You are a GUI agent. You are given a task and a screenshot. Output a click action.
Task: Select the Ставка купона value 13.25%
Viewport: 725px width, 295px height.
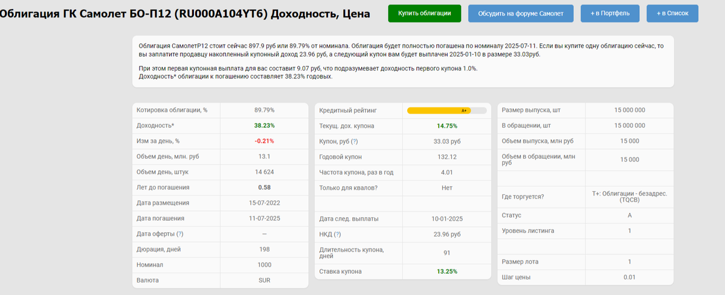[447, 271]
